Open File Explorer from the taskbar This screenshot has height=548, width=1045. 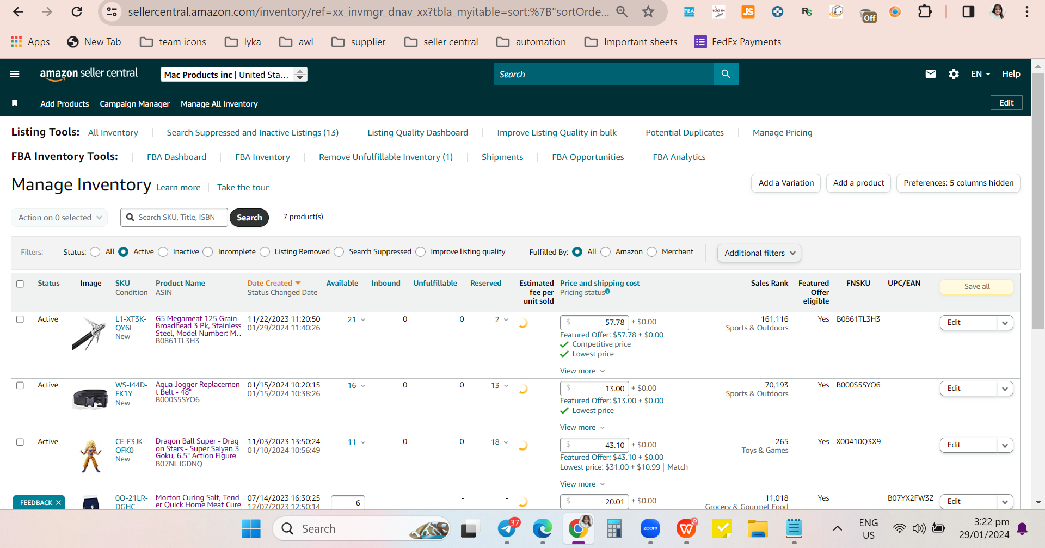click(758, 528)
